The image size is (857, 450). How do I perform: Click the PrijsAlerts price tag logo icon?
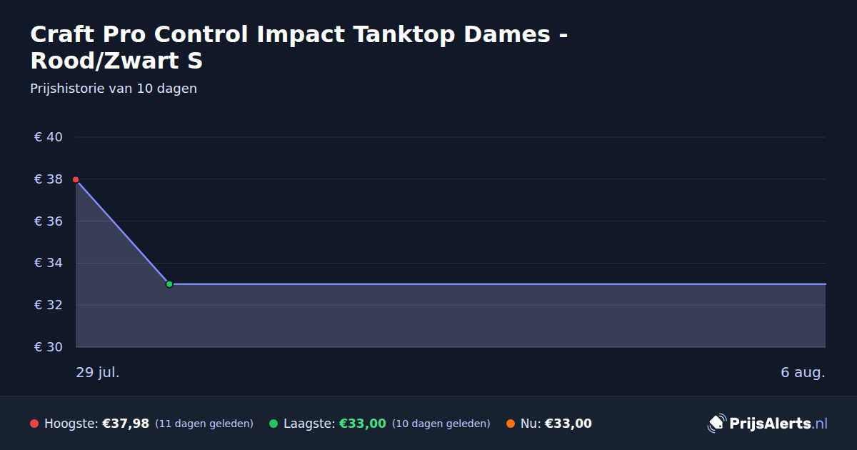pyautogui.click(x=716, y=424)
